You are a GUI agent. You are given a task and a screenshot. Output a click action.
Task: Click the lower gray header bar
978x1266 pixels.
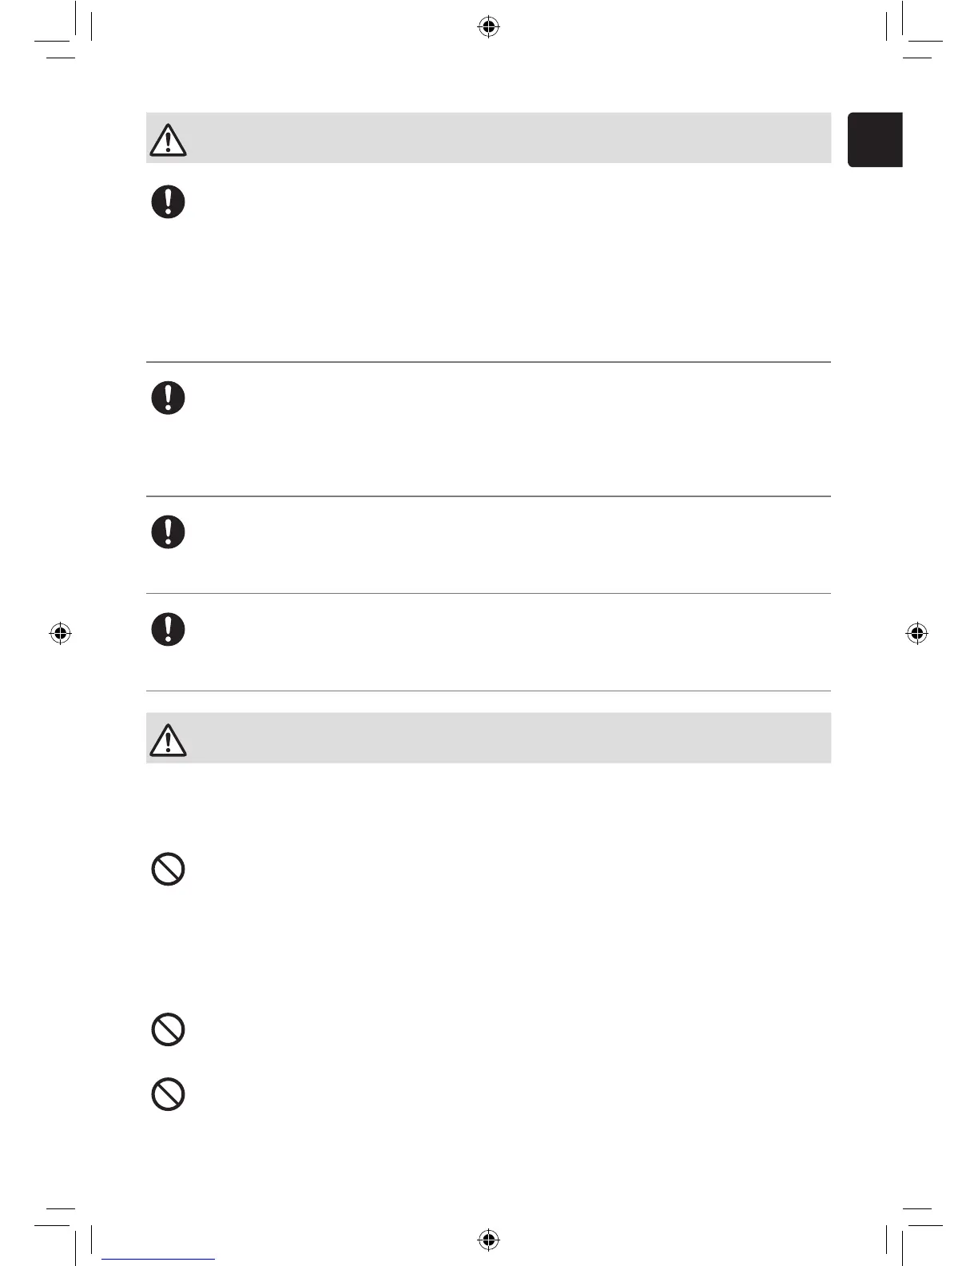pos(511,738)
